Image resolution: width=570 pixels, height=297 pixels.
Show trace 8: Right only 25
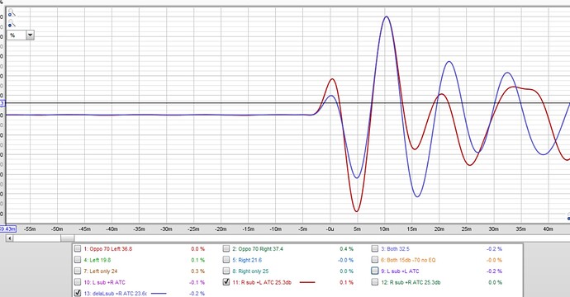(x=226, y=271)
